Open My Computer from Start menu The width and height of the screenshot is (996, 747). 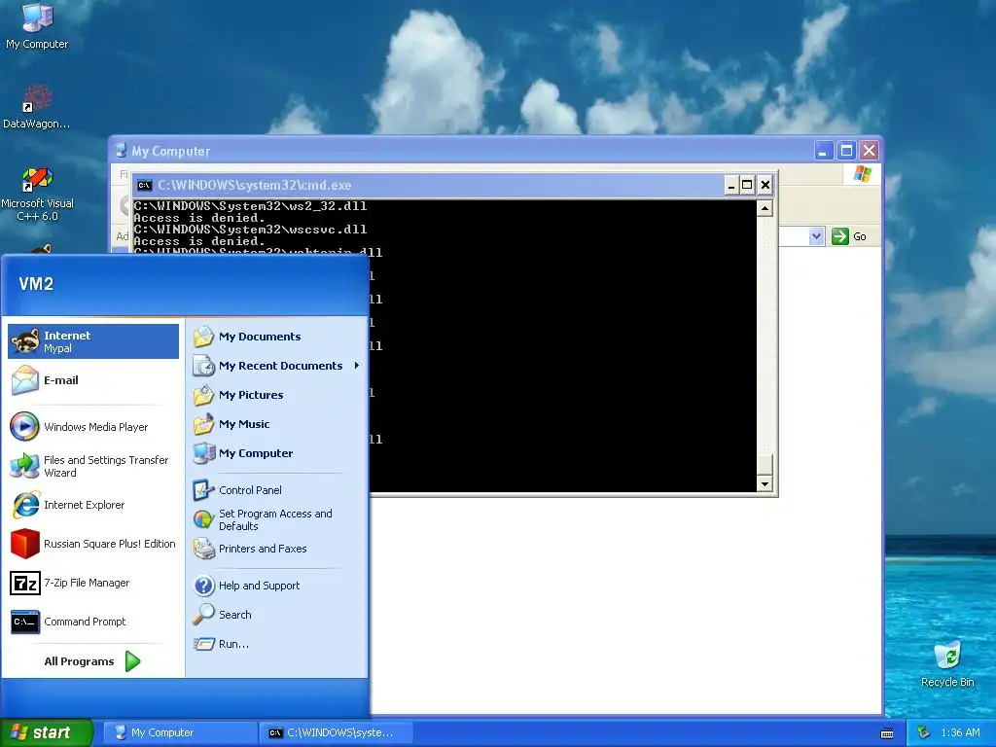tap(276, 453)
